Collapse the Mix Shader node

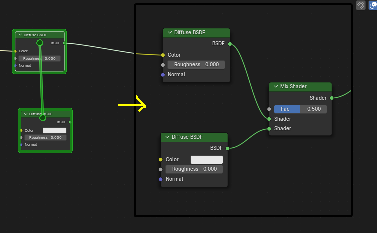tap(276, 87)
